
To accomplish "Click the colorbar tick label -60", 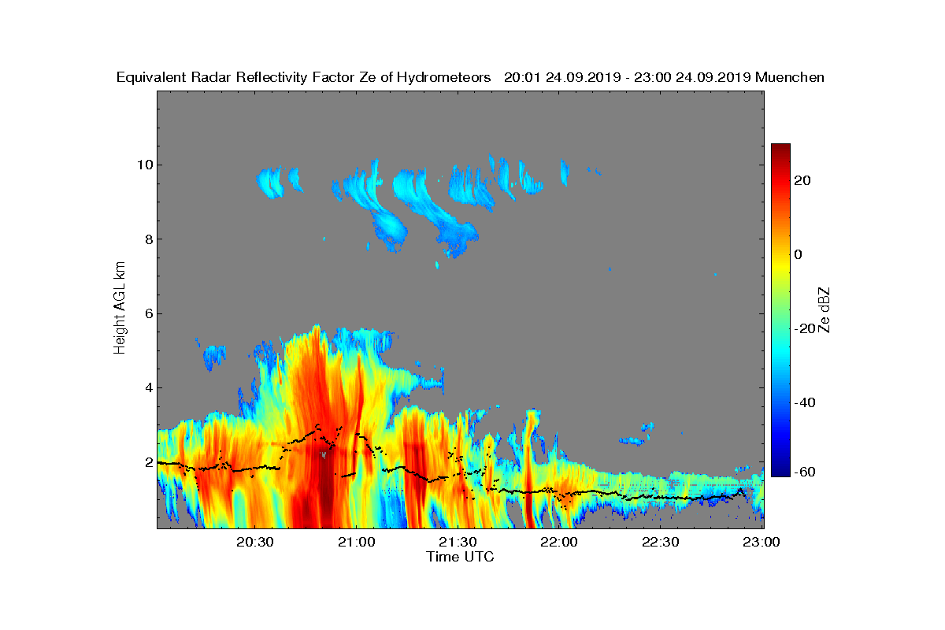I will click(803, 472).
